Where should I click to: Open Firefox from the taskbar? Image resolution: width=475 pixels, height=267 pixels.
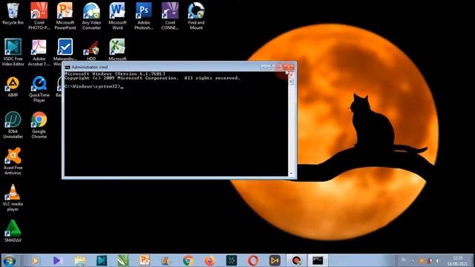209,260
